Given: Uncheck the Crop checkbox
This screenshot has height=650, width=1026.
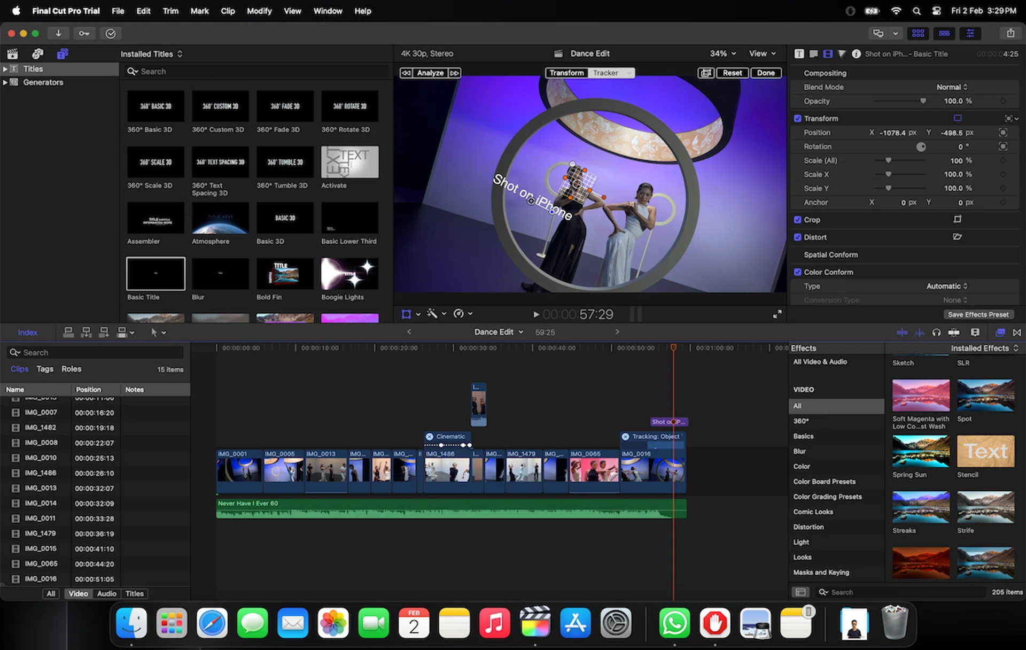Looking at the screenshot, I should point(798,220).
